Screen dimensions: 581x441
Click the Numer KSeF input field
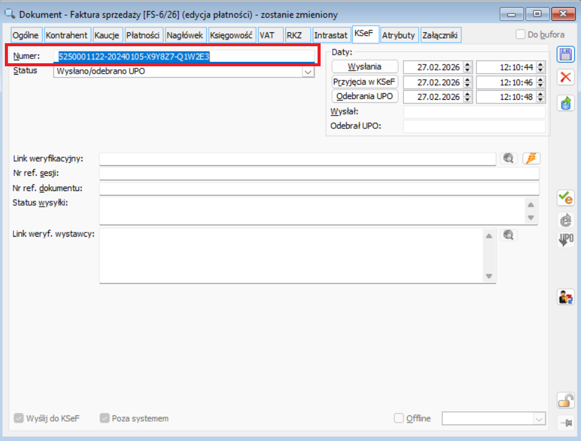[x=184, y=57]
